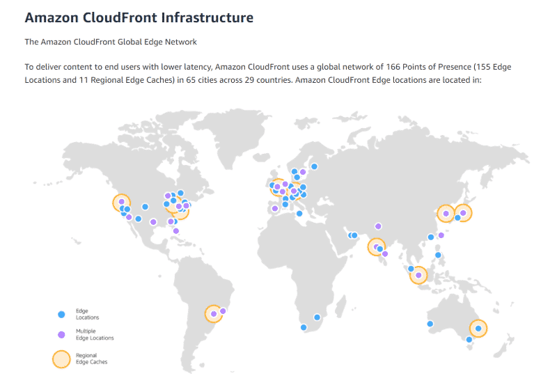Screen dimensions: 557x378
Task: Click the purple Rio de Janeiro multiple-locations dot
Action: [223, 311]
